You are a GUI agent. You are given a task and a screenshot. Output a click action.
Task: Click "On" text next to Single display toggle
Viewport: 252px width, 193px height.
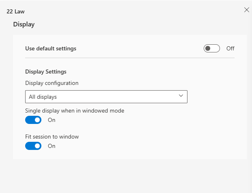[52, 120]
